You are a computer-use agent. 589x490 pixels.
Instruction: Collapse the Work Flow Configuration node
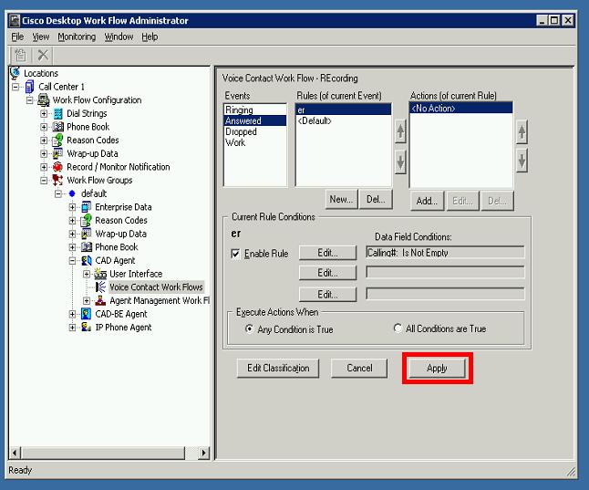[30, 100]
